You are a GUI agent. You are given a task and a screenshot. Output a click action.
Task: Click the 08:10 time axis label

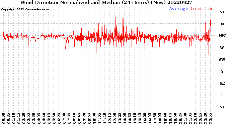(74, 118)
